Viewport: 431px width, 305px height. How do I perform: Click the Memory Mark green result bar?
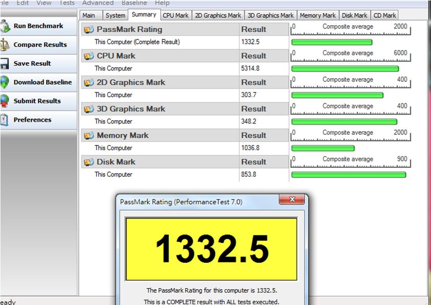(323, 148)
